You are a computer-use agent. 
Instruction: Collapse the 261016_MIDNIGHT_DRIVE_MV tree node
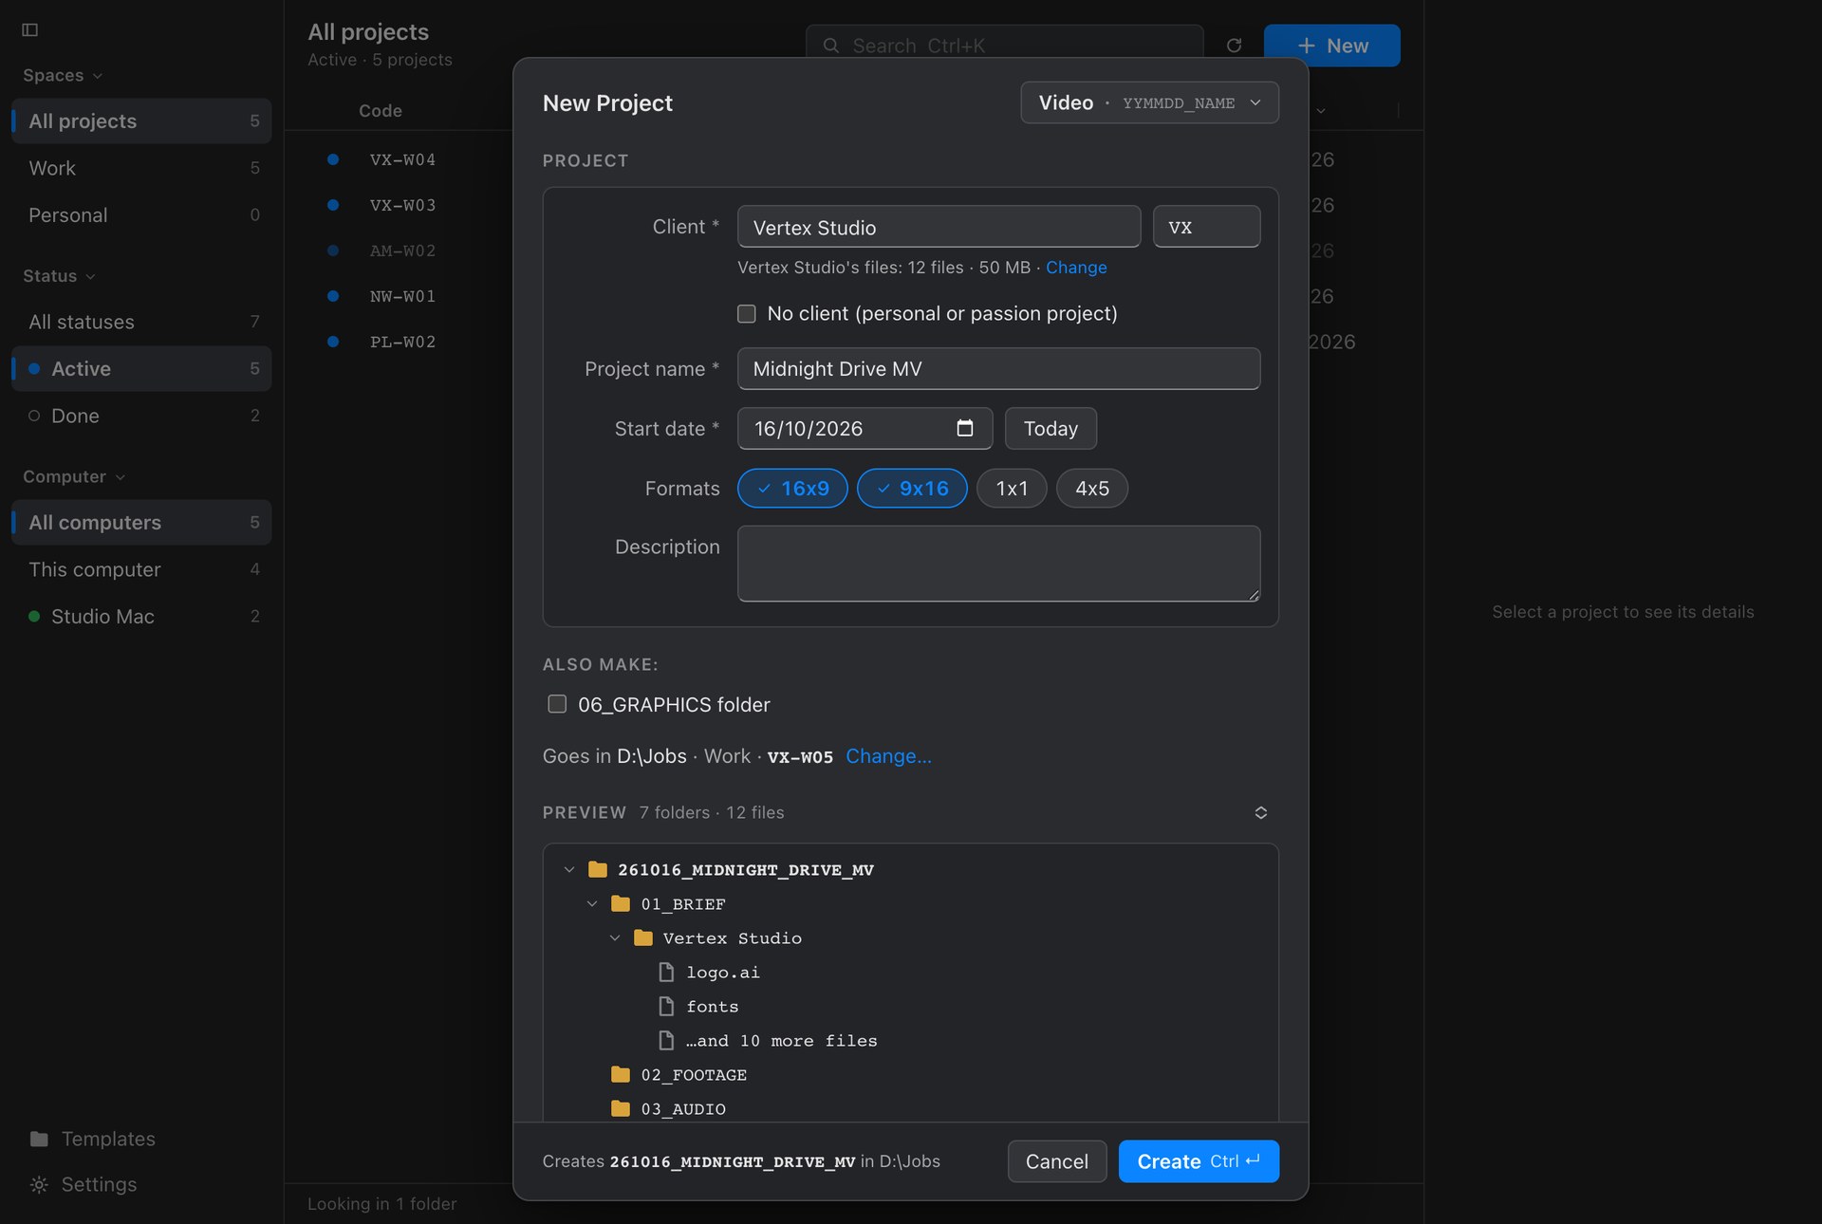tap(569, 869)
